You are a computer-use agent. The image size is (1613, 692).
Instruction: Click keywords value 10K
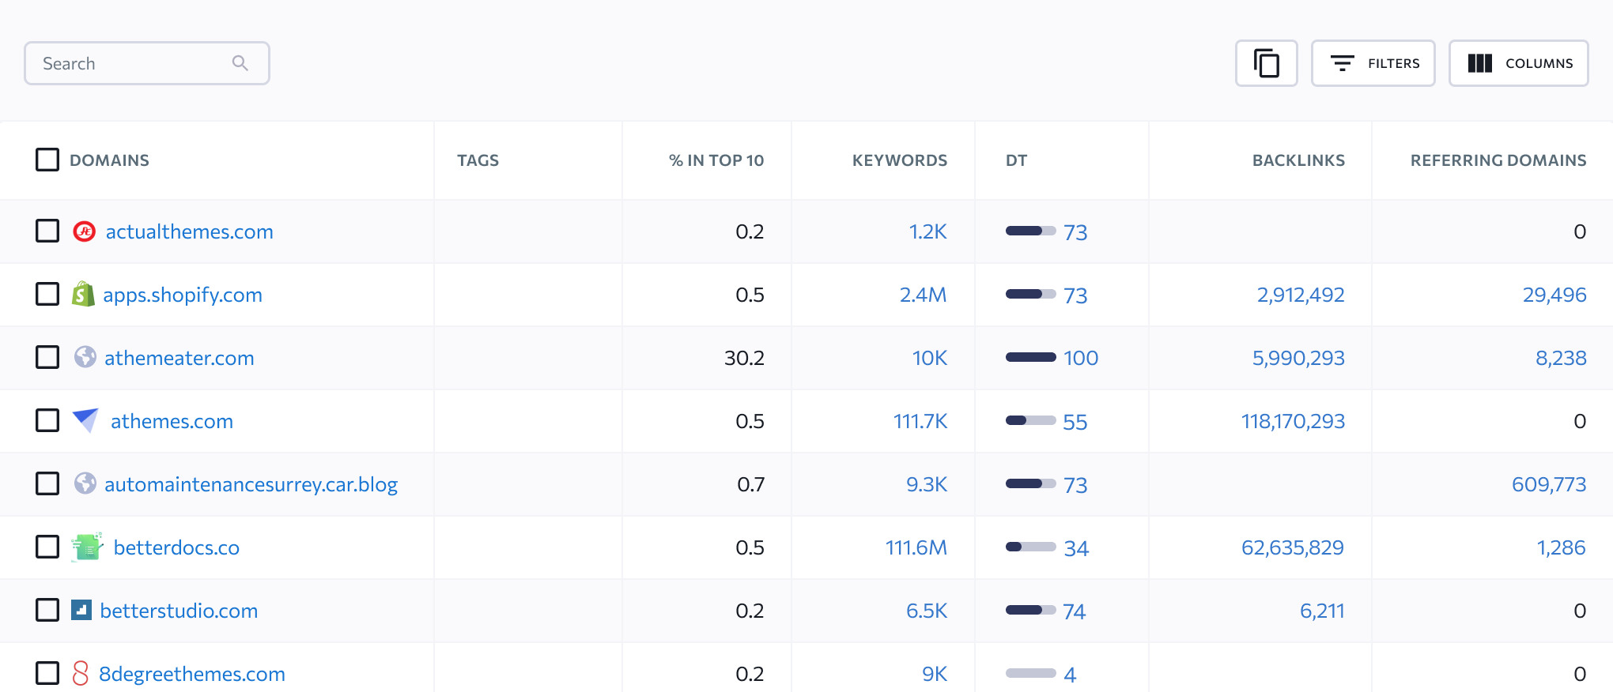point(929,358)
